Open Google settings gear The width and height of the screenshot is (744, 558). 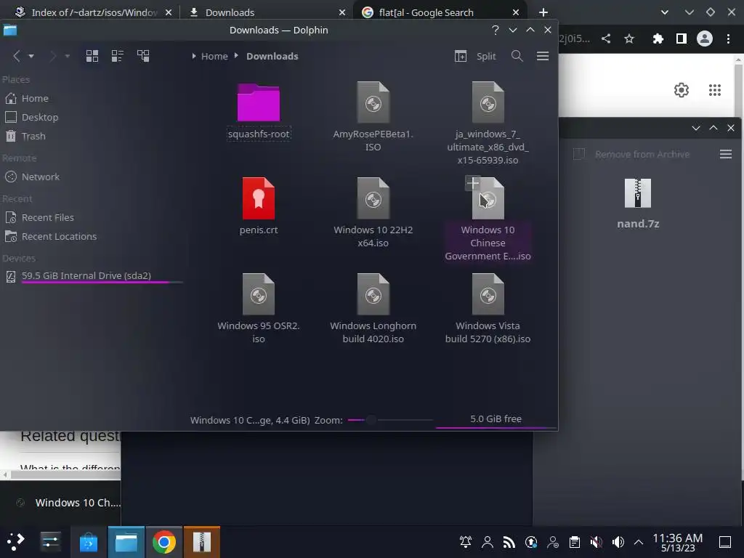(x=682, y=89)
